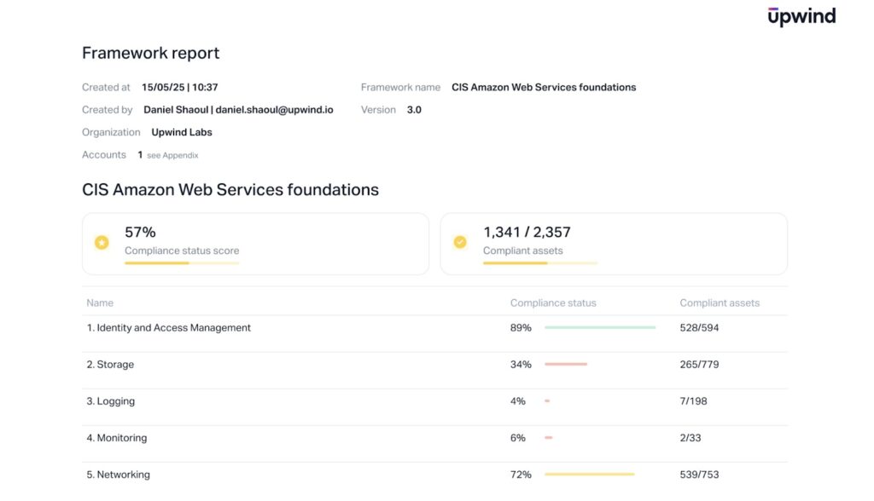Click the 'Compliant assets' card label
This screenshot has width=874, height=501.
pyautogui.click(x=523, y=251)
